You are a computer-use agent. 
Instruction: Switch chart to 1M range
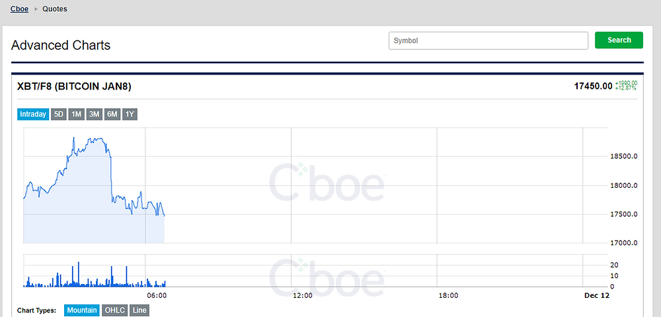coord(76,115)
